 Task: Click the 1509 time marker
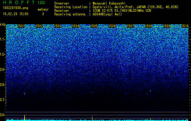[x=167, y=26]
